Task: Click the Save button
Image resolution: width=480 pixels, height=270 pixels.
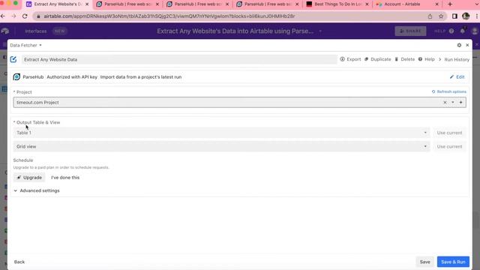Action: (424, 262)
